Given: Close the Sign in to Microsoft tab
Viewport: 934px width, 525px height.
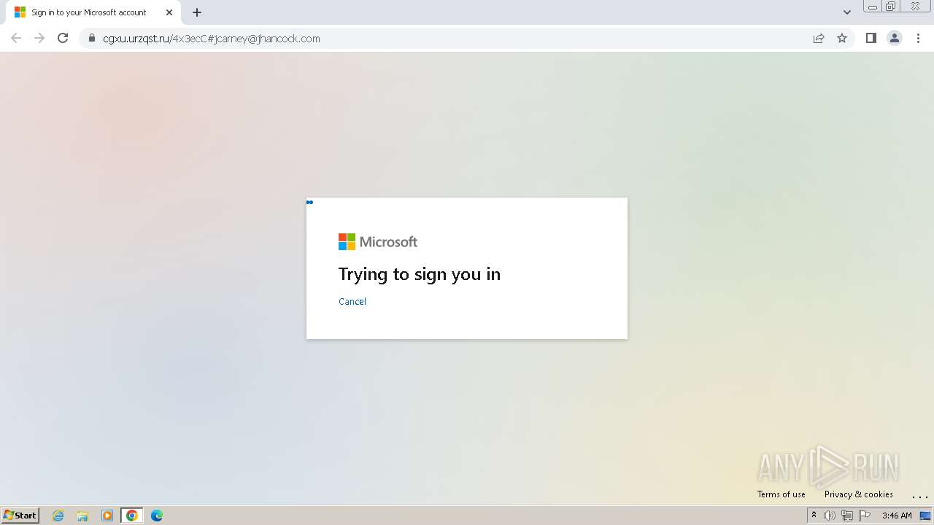Looking at the screenshot, I should click(169, 12).
